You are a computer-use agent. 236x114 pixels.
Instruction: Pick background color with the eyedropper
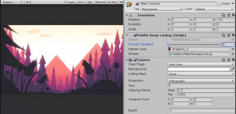(x=233, y=69)
